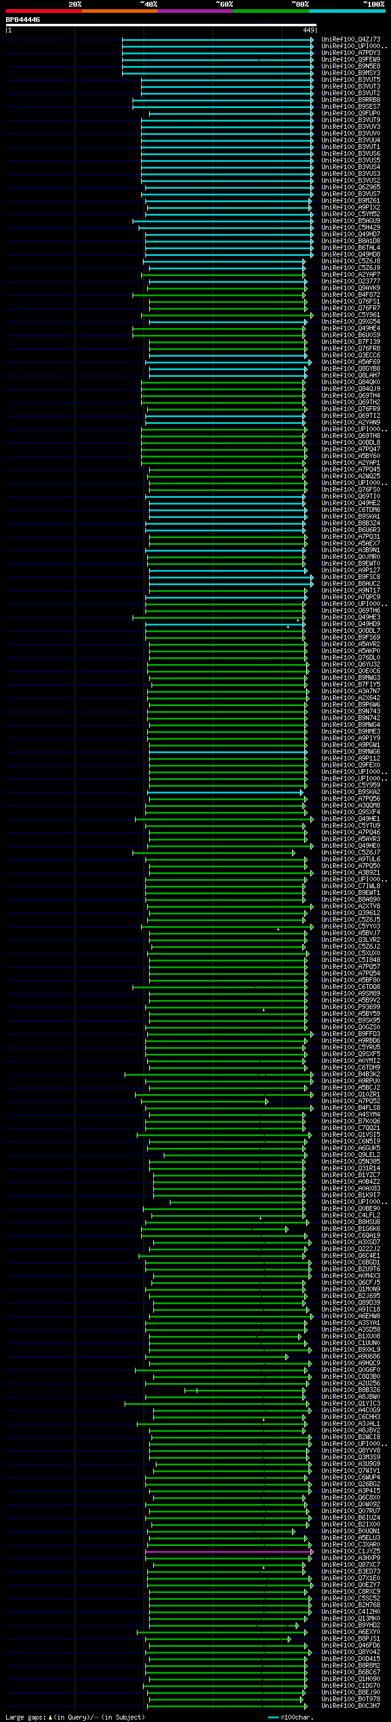The height and width of the screenshot is (1722, 391).
Task: Select the UniRef100_B6TAL4 label
Action: pyautogui.click(x=351, y=247)
